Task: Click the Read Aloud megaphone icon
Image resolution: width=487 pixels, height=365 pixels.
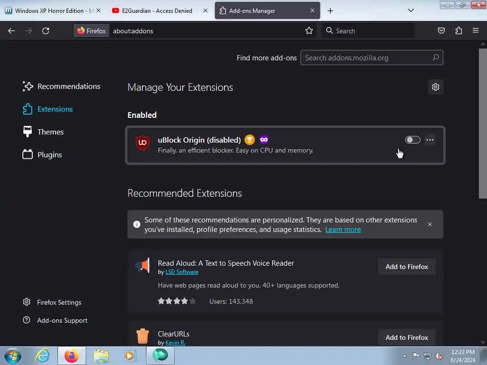Action: pos(143,265)
